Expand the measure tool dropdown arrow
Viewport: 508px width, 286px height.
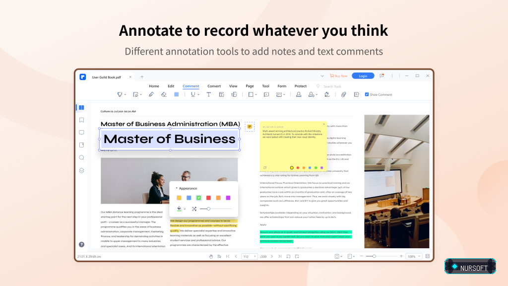[284, 95]
